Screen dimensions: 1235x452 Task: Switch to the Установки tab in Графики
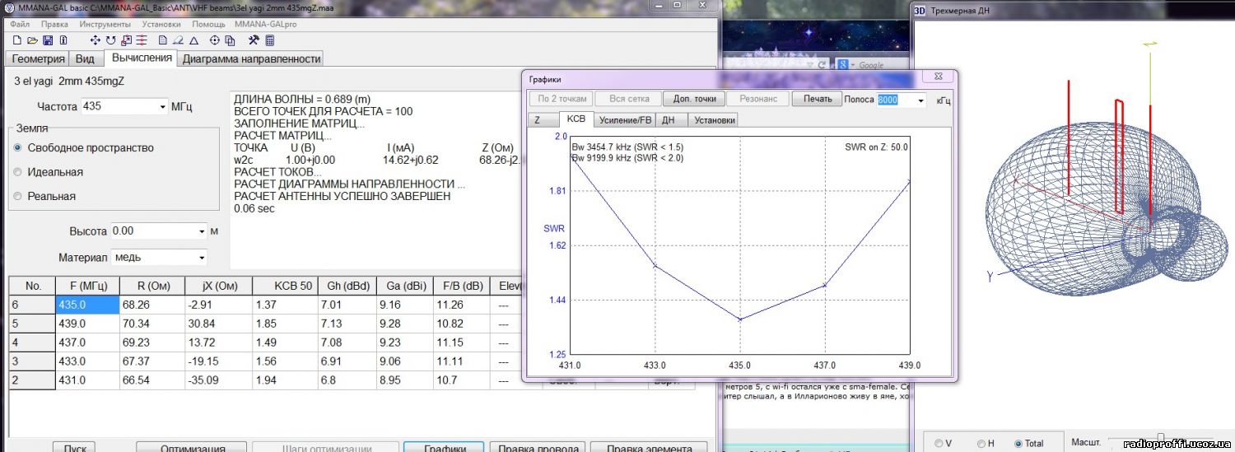coord(713,120)
